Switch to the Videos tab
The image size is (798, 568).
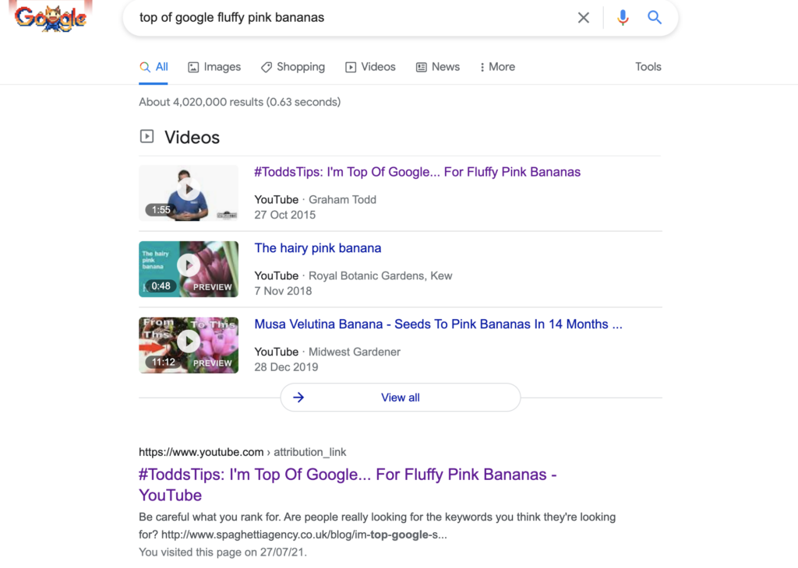click(370, 67)
